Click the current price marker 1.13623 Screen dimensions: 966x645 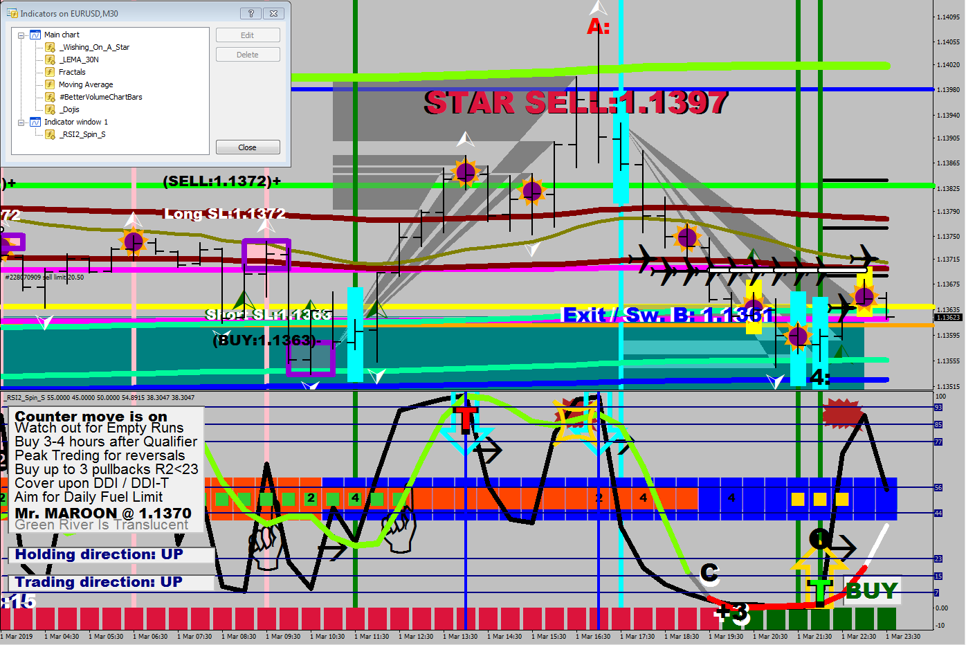coord(947,318)
